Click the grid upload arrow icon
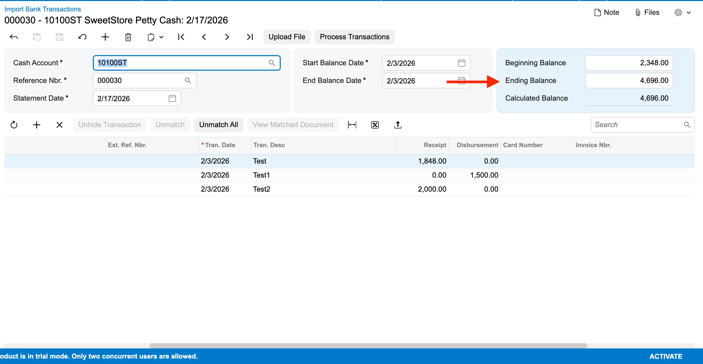Viewport: 703px width, 364px height. point(398,125)
